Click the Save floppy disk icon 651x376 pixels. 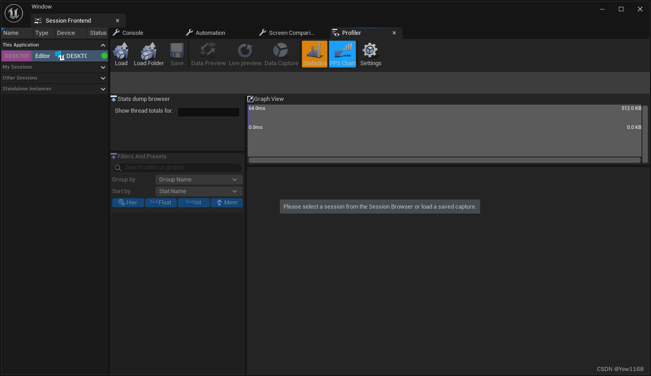coord(177,51)
